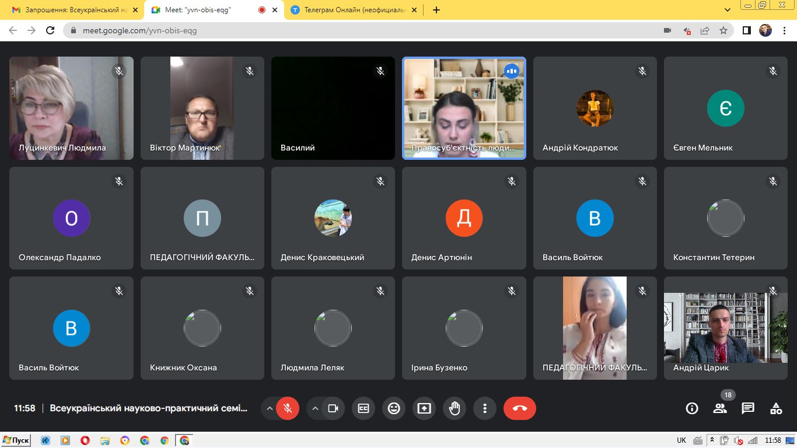Expand the video settings chevron
The image size is (797, 448).
click(x=316, y=408)
